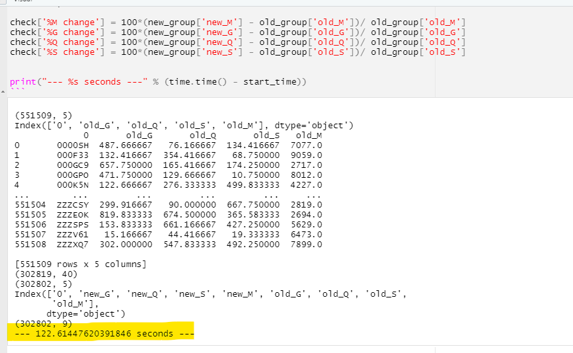Click the print seconds statement line

(x=158, y=81)
